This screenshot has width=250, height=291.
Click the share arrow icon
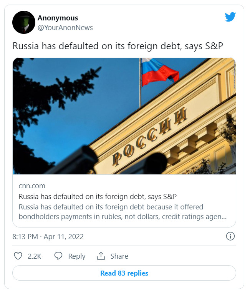pos(101,256)
